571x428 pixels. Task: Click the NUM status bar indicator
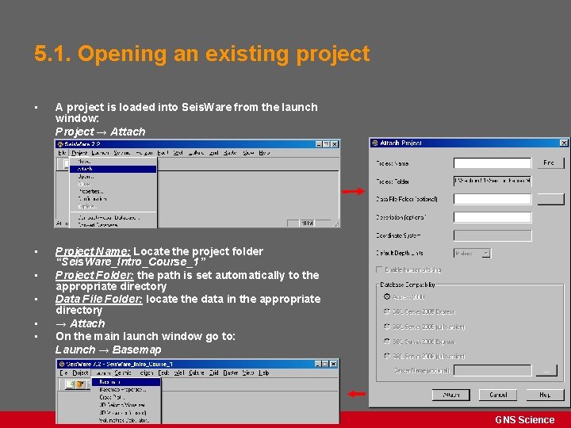click(307, 223)
